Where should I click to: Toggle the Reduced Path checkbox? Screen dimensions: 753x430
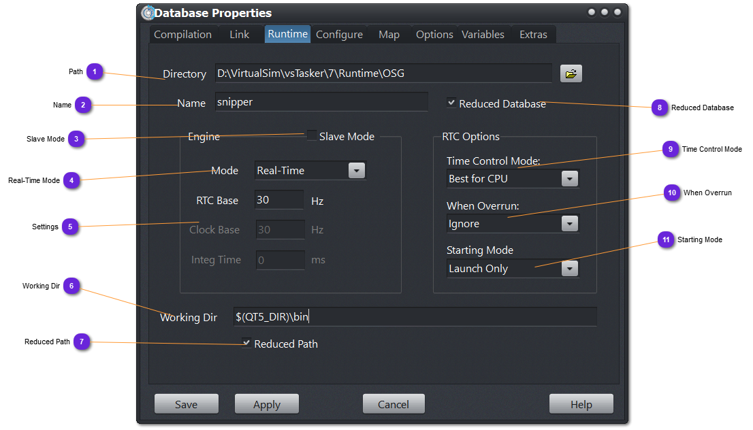click(x=246, y=343)
